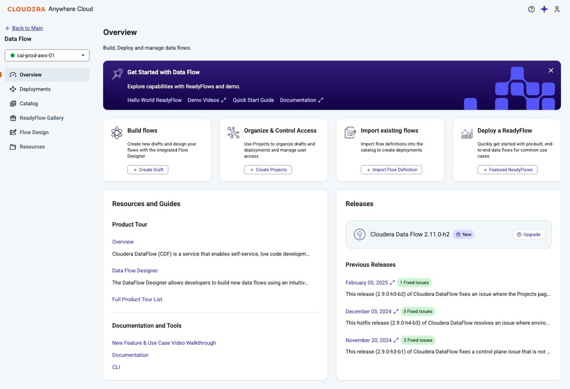The width and height of the screenshot is (570, 389).
Task: Click external link icon after Documentation in banner
Action: coord(321,100)
